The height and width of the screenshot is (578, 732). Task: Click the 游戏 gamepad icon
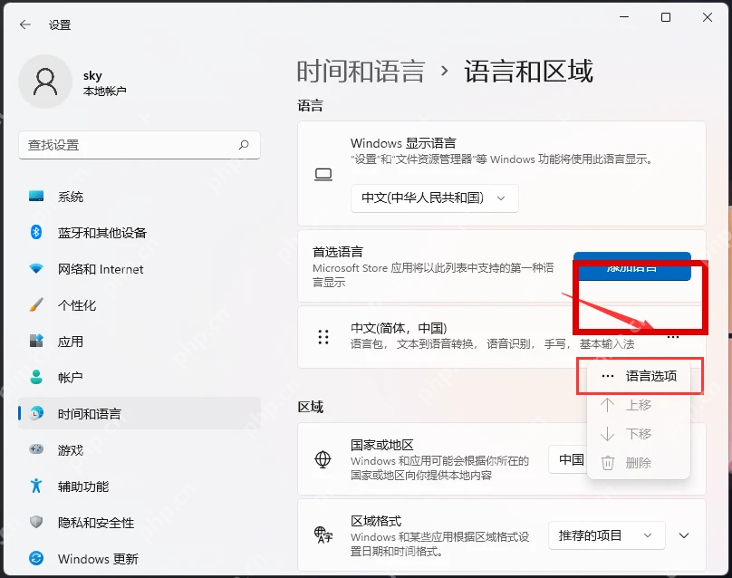(x=36, y=449)
